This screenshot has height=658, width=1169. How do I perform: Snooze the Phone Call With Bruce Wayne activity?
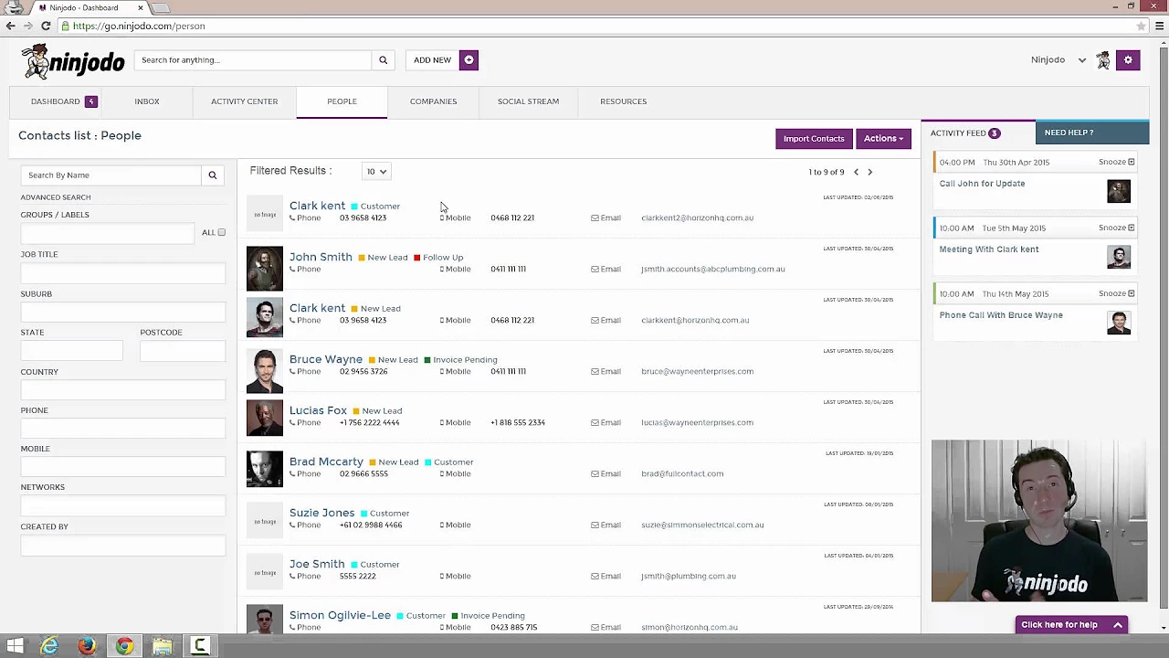(x=1117, y=294)
